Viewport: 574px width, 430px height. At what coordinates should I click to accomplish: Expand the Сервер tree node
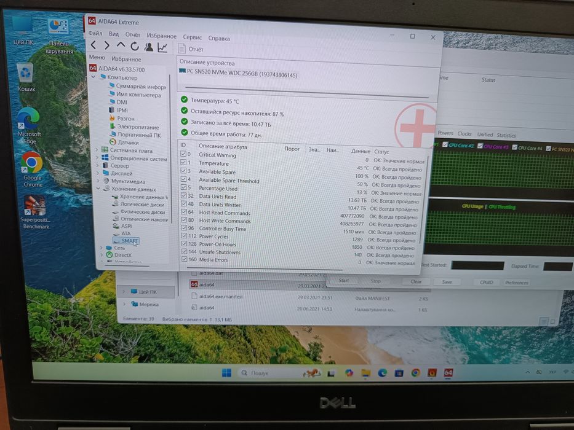point(98,165)
